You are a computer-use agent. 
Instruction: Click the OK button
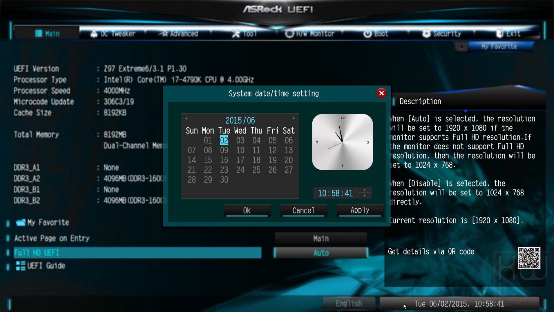click(247, 210)
